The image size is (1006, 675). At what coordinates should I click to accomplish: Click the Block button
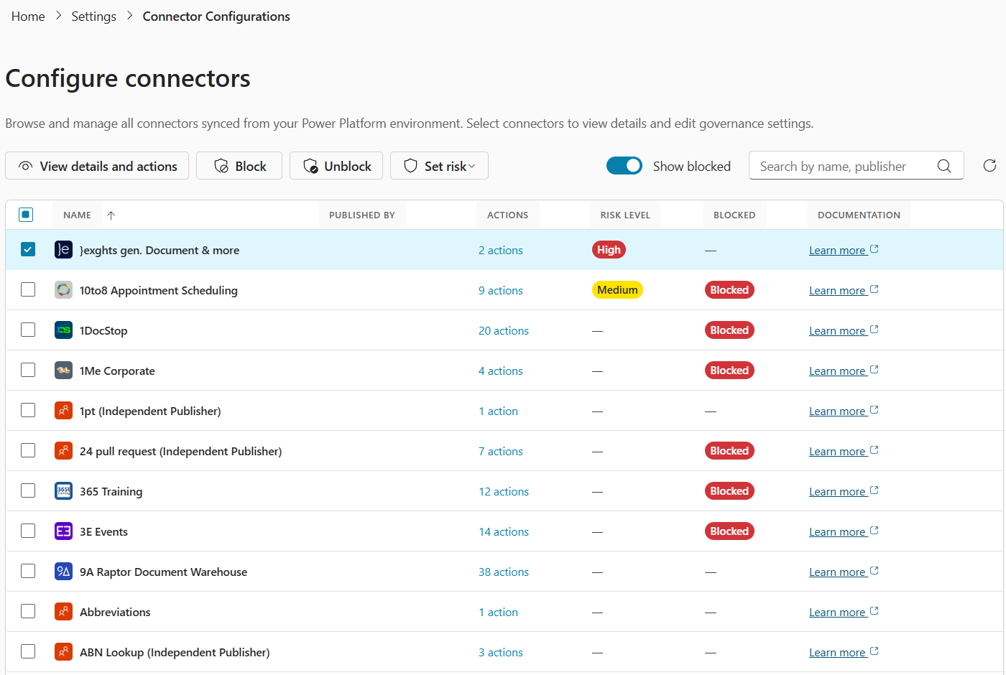tap(239, 166)
